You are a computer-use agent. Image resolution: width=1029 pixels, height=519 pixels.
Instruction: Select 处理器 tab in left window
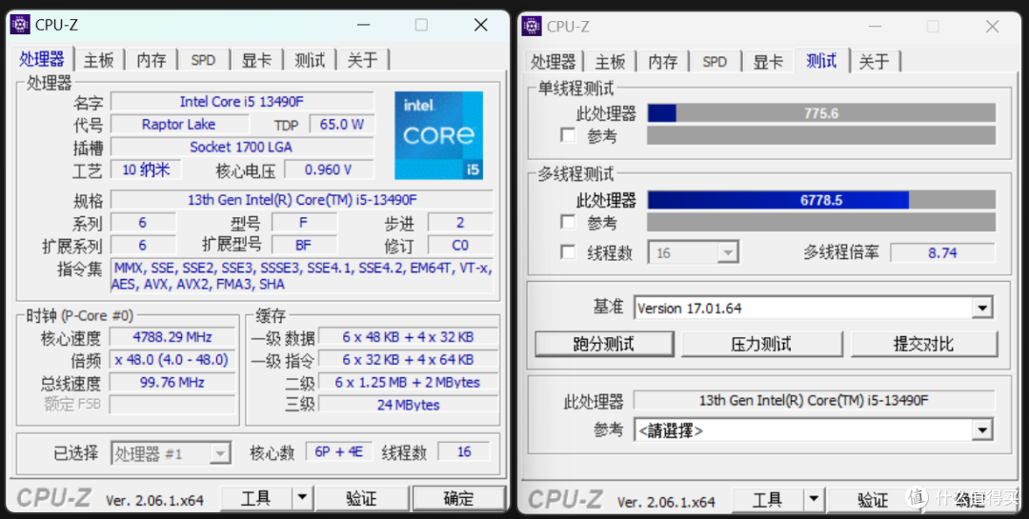point(41,59)
